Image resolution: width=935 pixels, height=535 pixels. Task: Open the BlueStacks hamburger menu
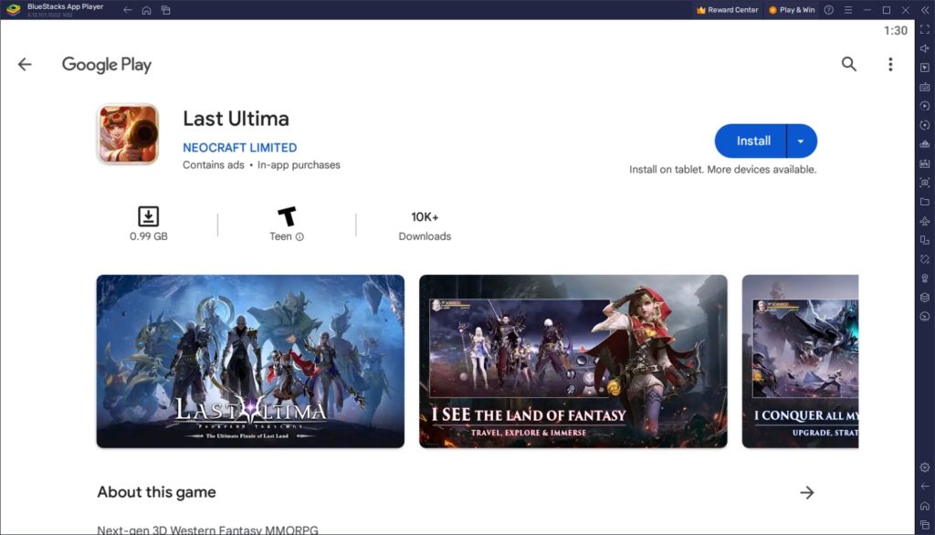tap(848, 10)
